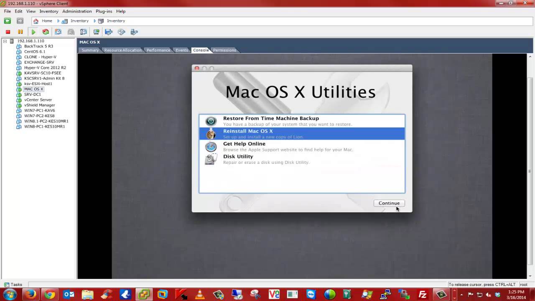
Task: Choose the Disk Utility option
Action: [x=302, y=159]
